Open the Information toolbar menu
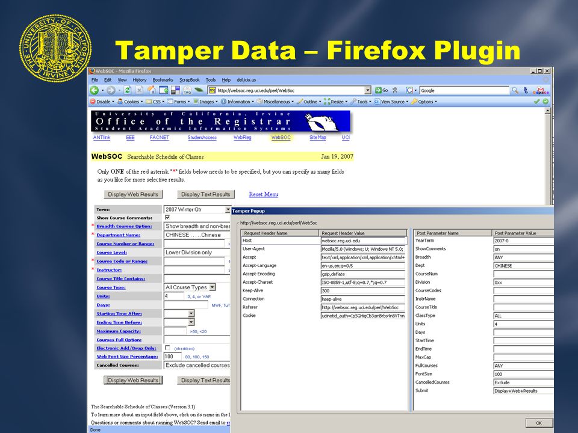Image resolution: width=578 pixels, height=433 pixels. pyautogui.click(x=237, y=102)
